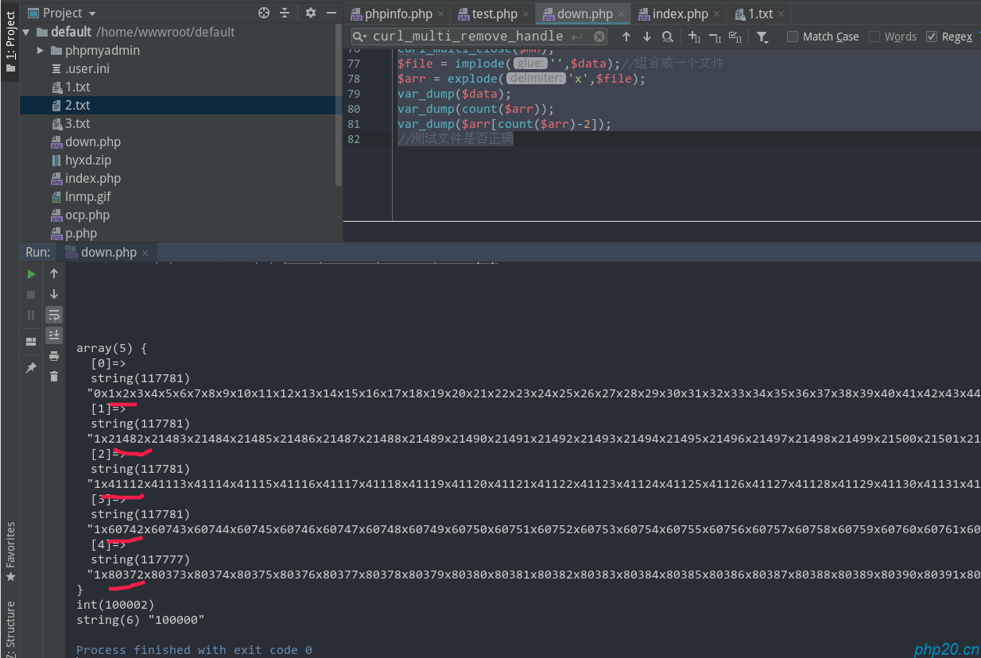Restore the run panel layout
This screenshot has width=981, height=658.
(31, 342)
